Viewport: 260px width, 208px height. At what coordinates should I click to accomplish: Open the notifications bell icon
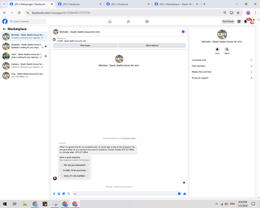pyautogui.click(x=245, y=21)
